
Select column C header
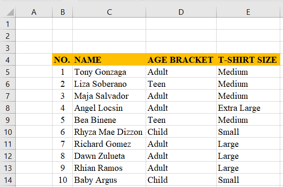pyautogui.click(x=109, y=12)
